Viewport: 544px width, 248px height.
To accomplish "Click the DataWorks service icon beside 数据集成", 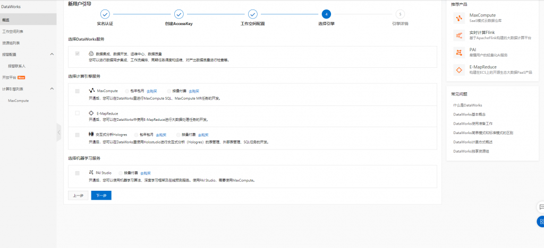I will (91, 54).
